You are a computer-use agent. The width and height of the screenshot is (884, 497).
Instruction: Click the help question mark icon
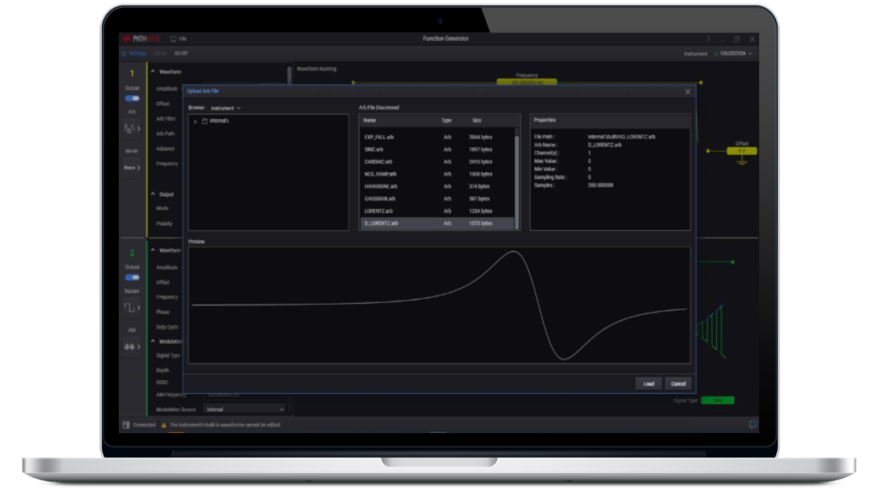[x=708, y=39]
